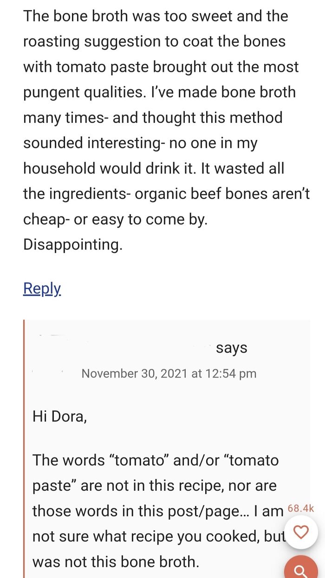This screenshot has height=578, width=325.
Task: Click the Reply link under Dora's comment
Action: point(42,289)
